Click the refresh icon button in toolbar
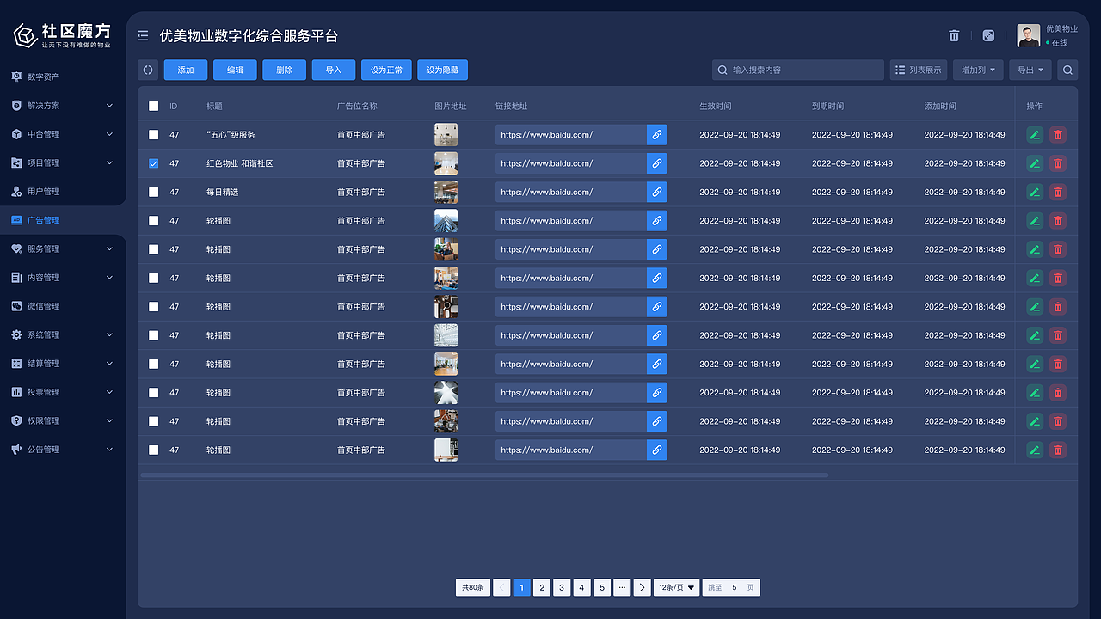This screenshot has height=619, width=1101. (148, 70)
